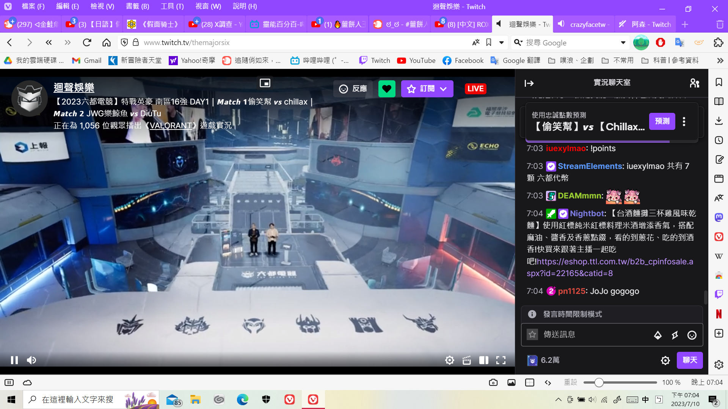This screenshot has height=409, width=728.
Task: Open Windows Start menu
Action: click(x=11, y=400)
